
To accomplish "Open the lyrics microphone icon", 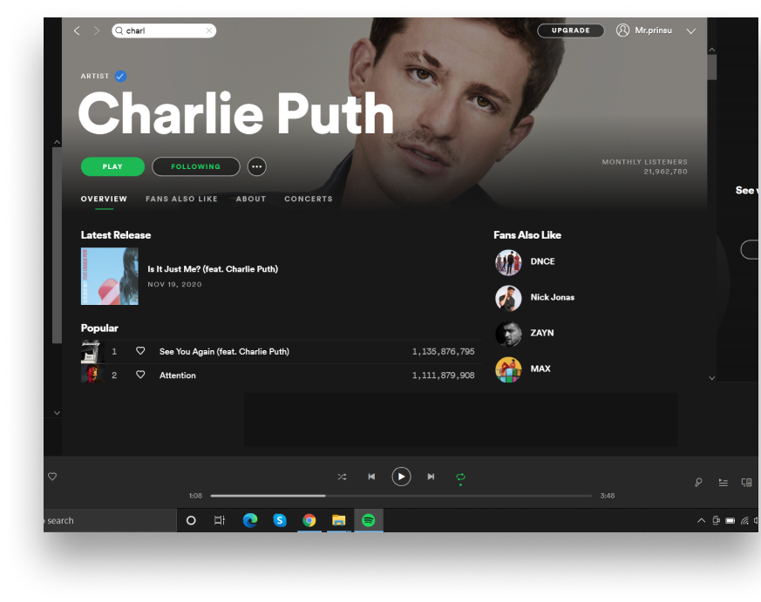I will point(698,482).
